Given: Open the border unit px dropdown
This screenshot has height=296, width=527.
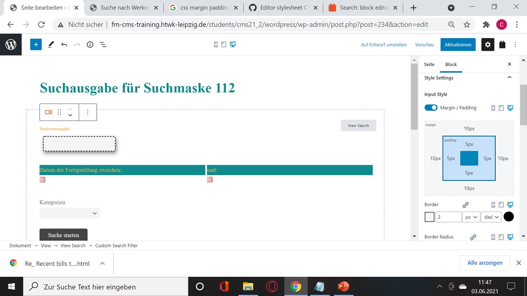Looking at the screenshot, I should 471,217.
